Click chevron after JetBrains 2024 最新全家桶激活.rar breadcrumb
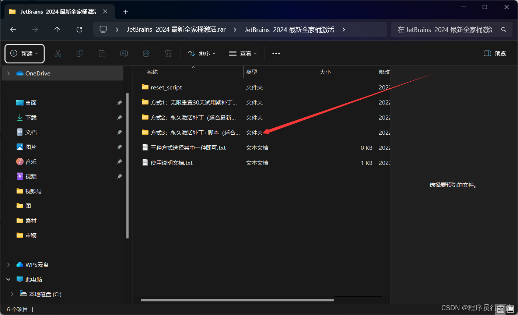The image size is (518, 315). [235, 29]
